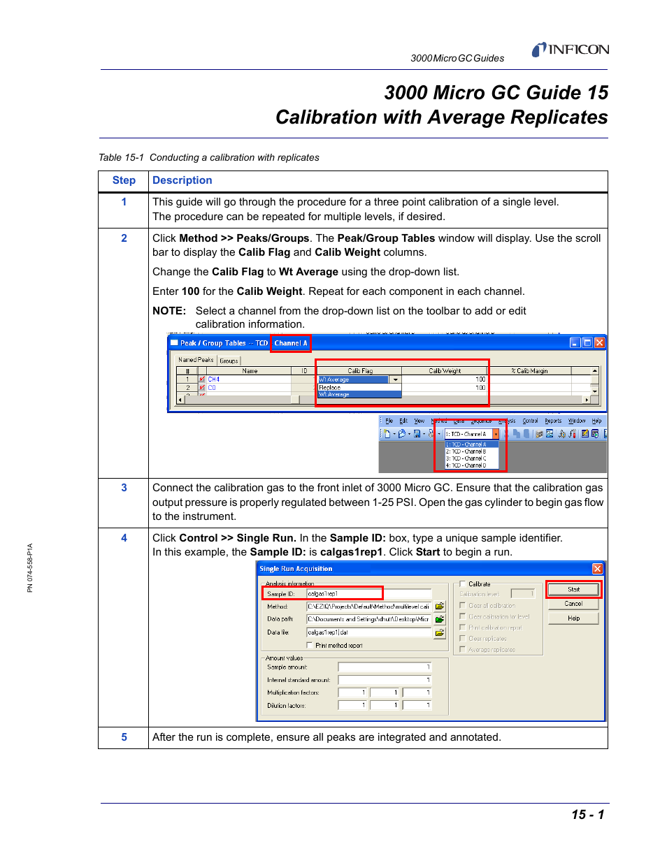Click Help in Single Run Acquisition
The height and width of the screenshot is (863, 667).
(x=573, y=618)
